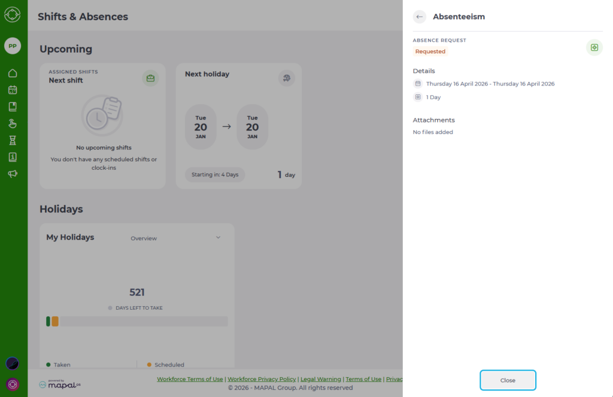This screenshot has height=397, width=613.
Task: Open the Legal Warning link
Action: 320,379
